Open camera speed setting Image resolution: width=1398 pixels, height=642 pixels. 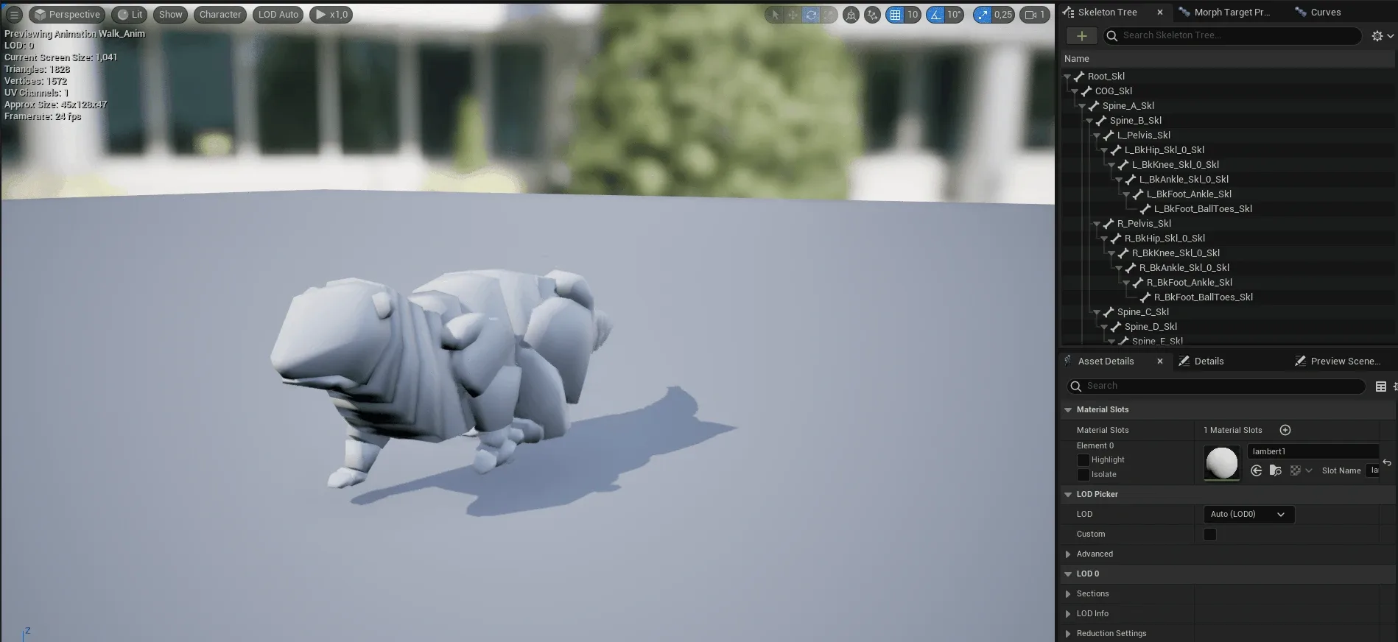point(1035,15)
